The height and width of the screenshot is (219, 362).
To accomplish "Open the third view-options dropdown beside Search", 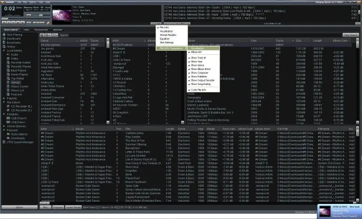I will point(55,35).
